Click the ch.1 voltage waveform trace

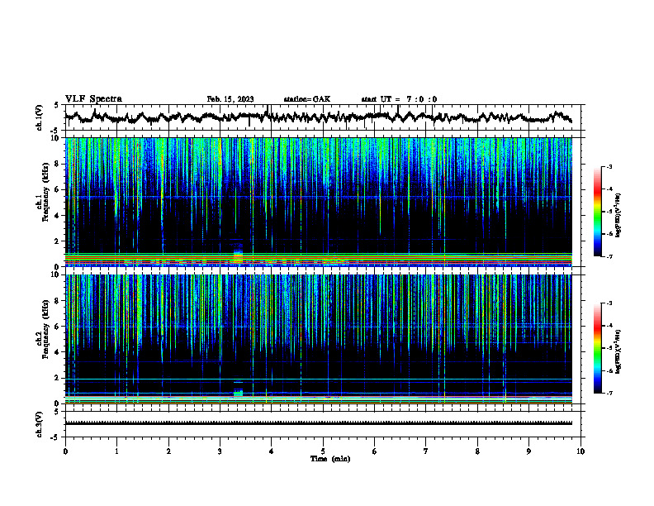tap(319, 117)
